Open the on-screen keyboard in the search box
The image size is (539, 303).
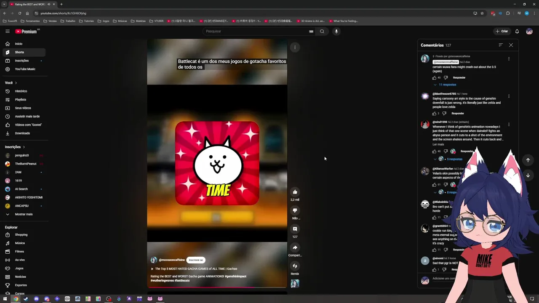tap(311, 31)
